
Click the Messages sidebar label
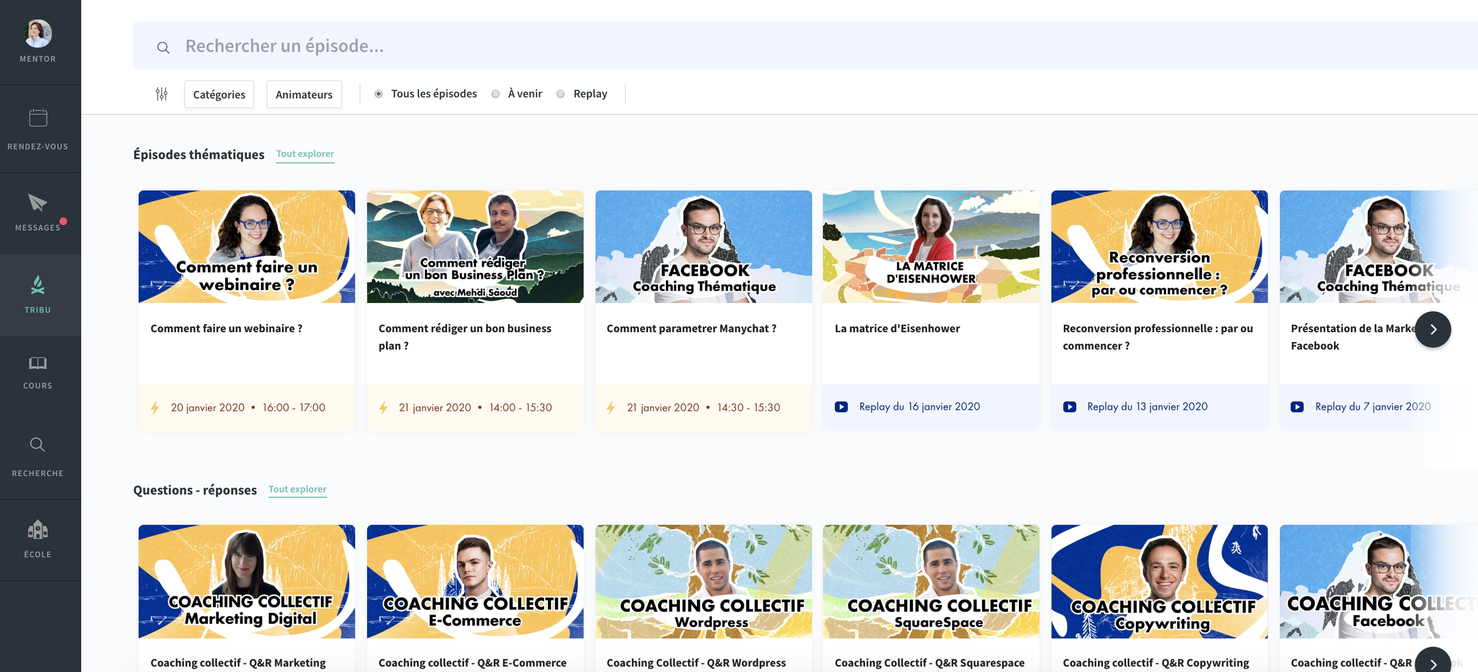coord(38,228)
